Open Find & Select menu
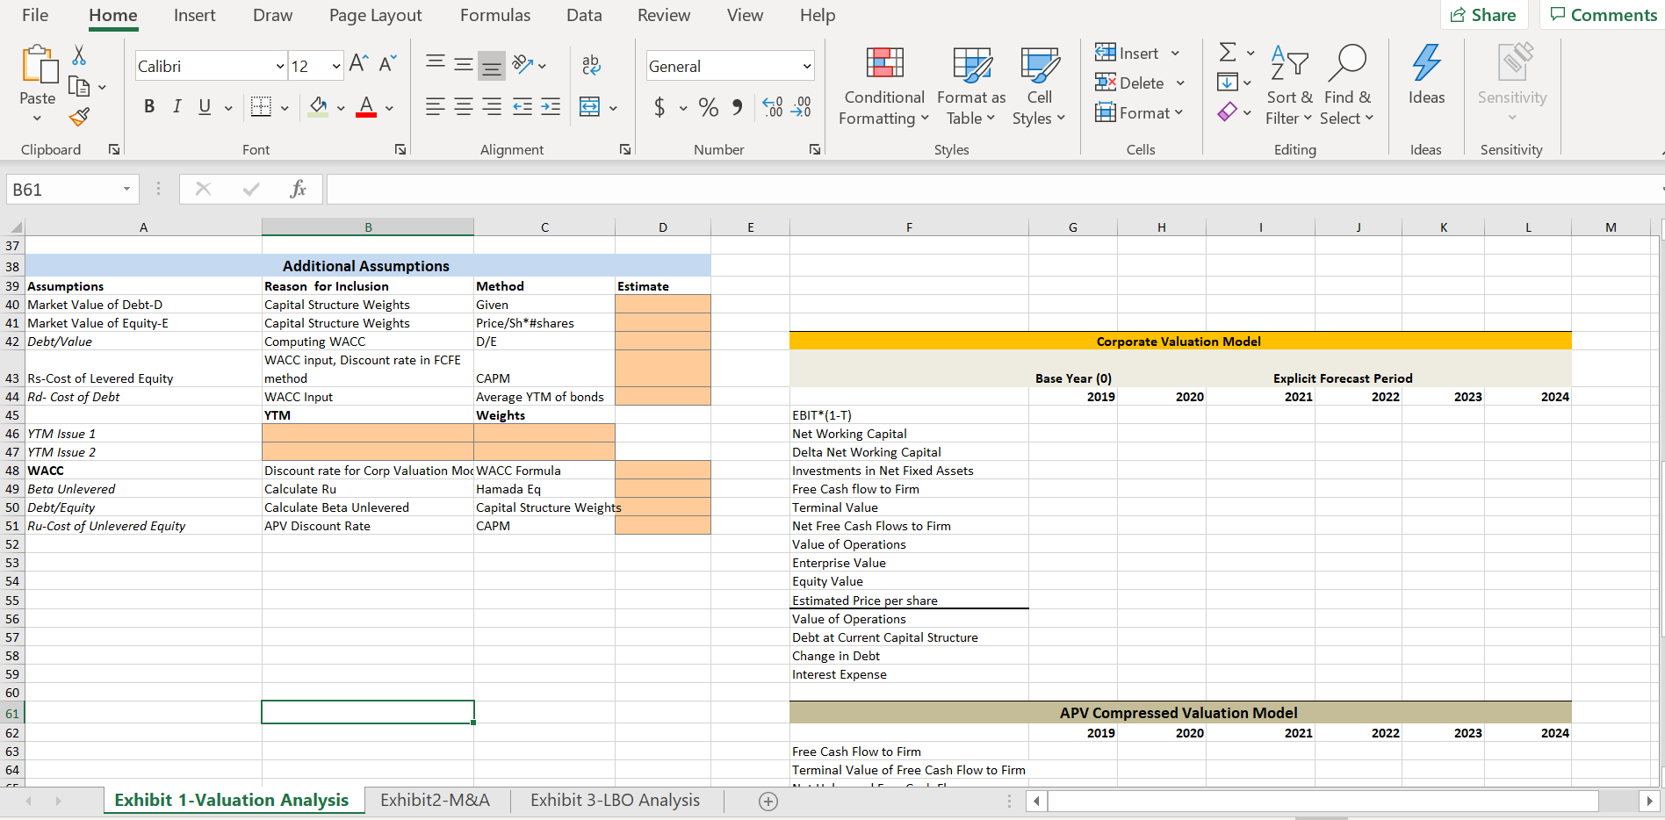The image size is (1665, 820). point(1347,86)
